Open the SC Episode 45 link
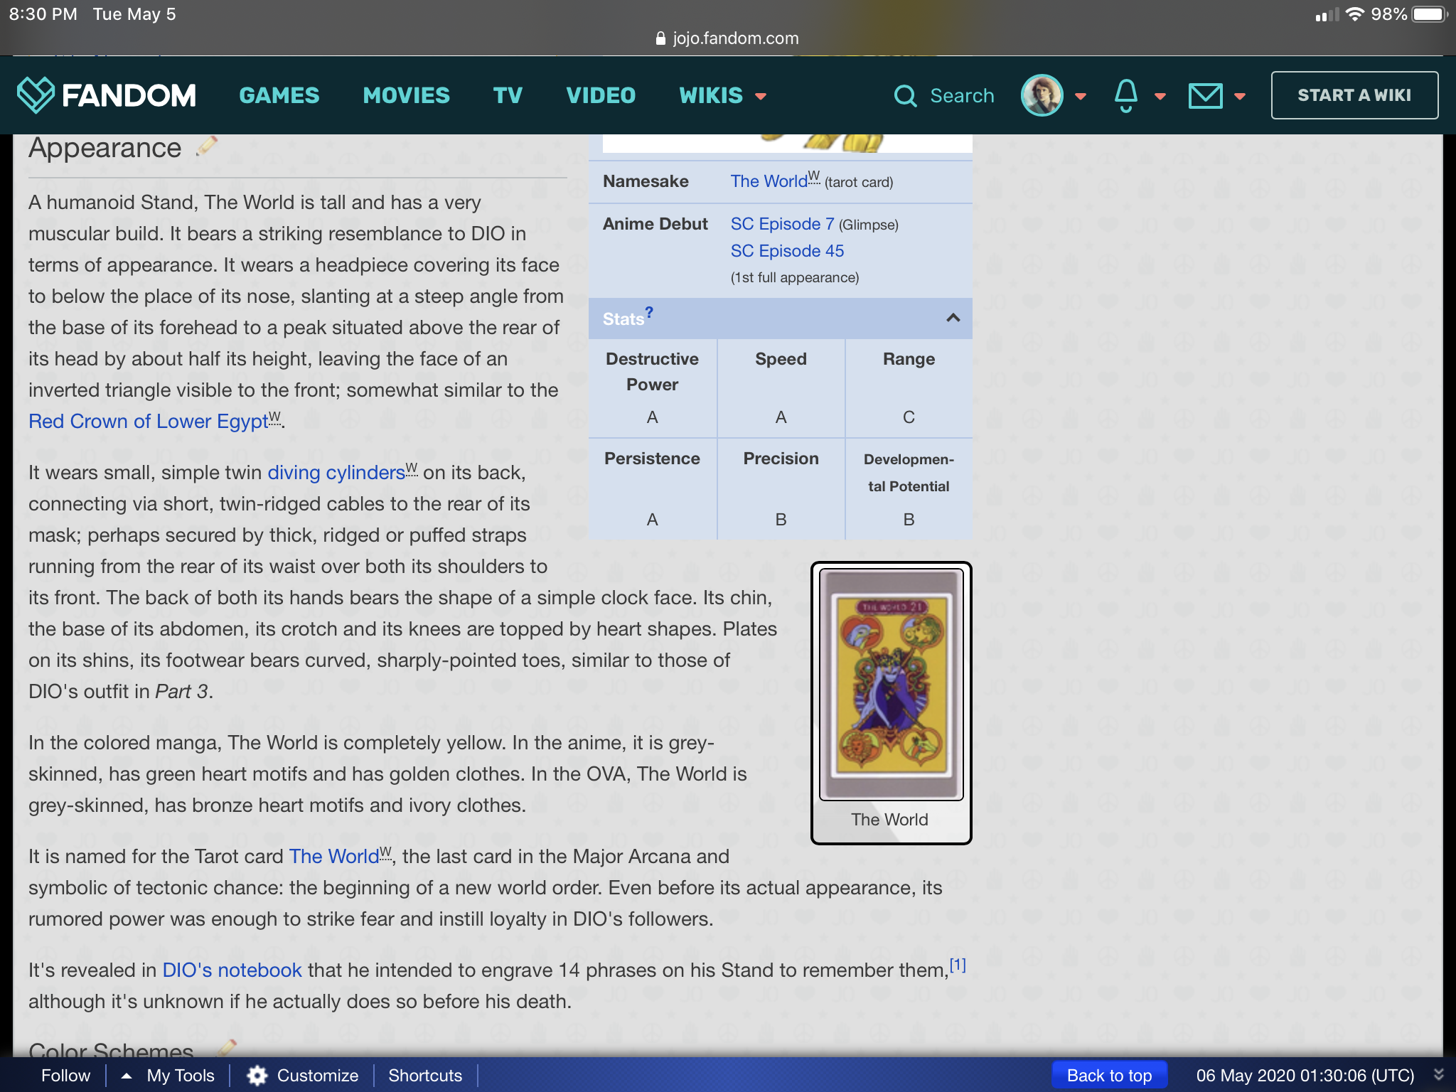This screenshot has height=1092, width=1456. pos(787,251)
